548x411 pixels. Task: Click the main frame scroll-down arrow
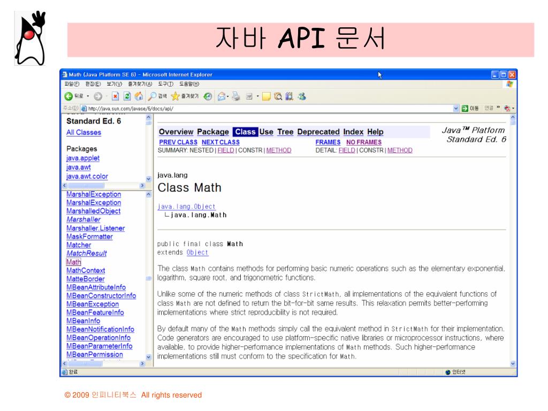513,364
